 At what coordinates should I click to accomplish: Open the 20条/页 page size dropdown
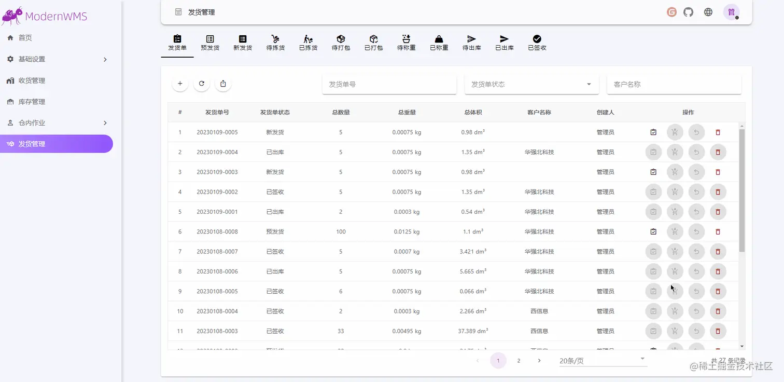click(603, 361)
